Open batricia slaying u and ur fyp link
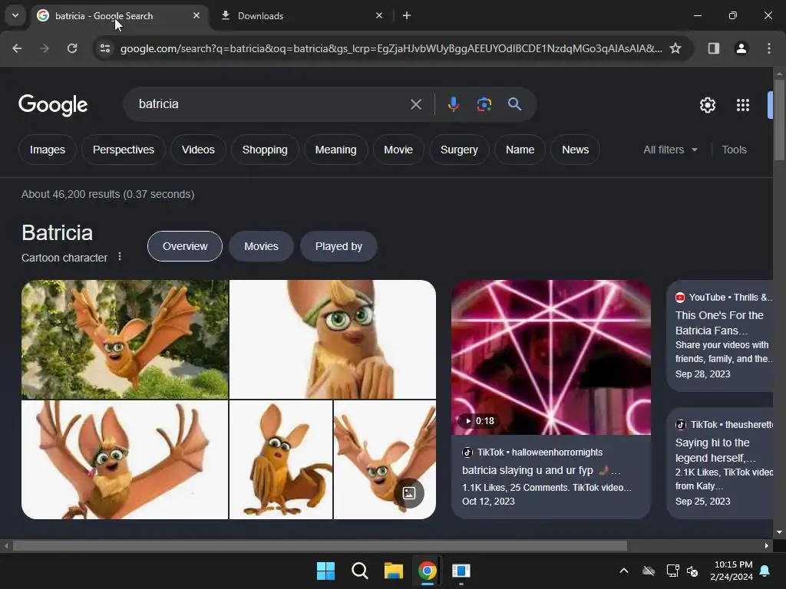The height and width of the screenshot is (589, 786). coord(541,470)
